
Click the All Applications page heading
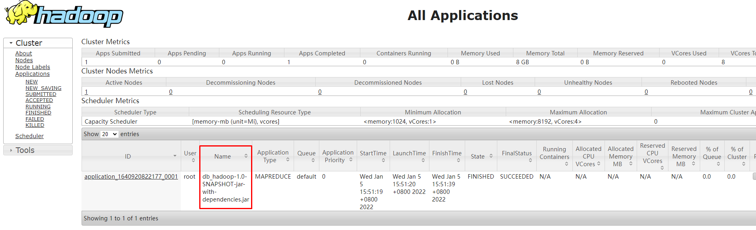[x=463, y=15]
